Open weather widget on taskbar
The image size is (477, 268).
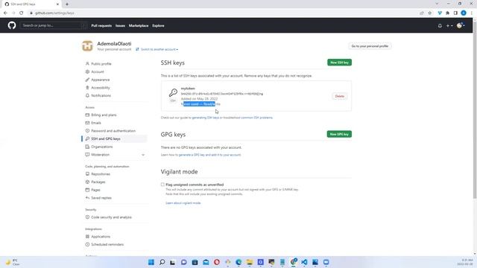[x=13, y=262]
